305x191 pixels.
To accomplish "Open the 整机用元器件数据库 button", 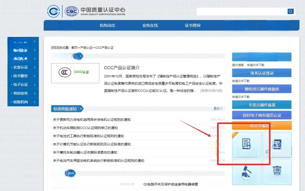I will [262, 89].
